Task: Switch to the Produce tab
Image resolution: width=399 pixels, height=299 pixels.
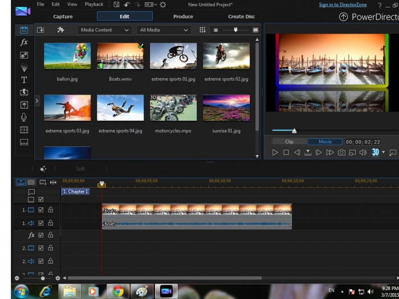Action: (183, 17)
